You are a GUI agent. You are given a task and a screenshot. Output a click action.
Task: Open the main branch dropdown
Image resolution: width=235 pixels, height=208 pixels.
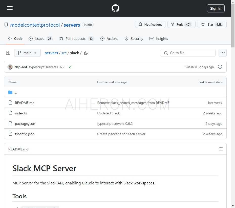pyautogui.click(x=27, y=53)
